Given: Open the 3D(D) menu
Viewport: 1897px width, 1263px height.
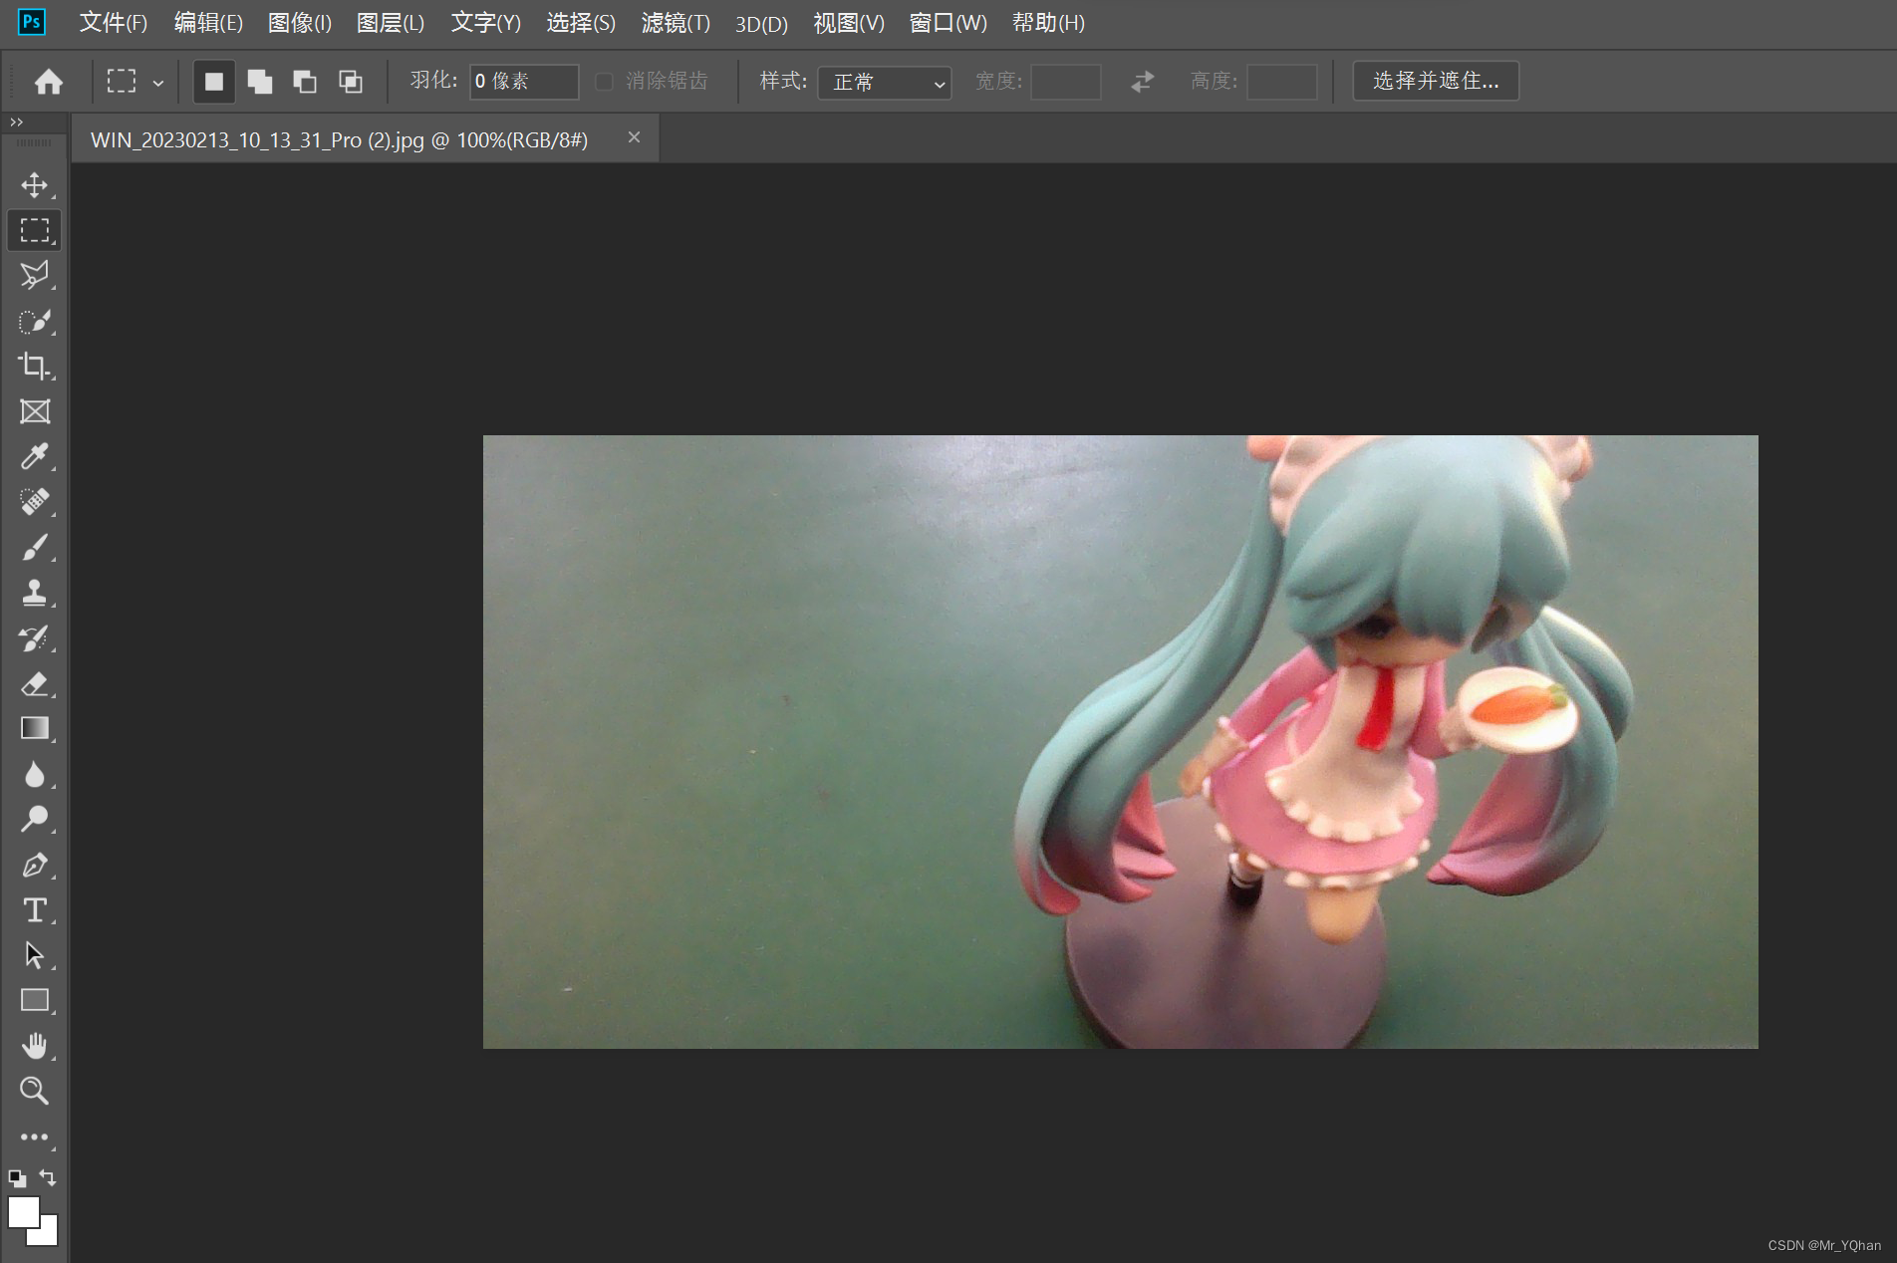Looking at the screenshot, I should tap(761, 23).
